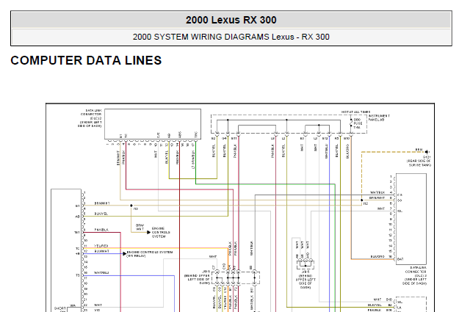Select the "(REAR SIDE OF SURGE TANK)" note
Viewport: 459px width, 312px height.
point(419,163)
